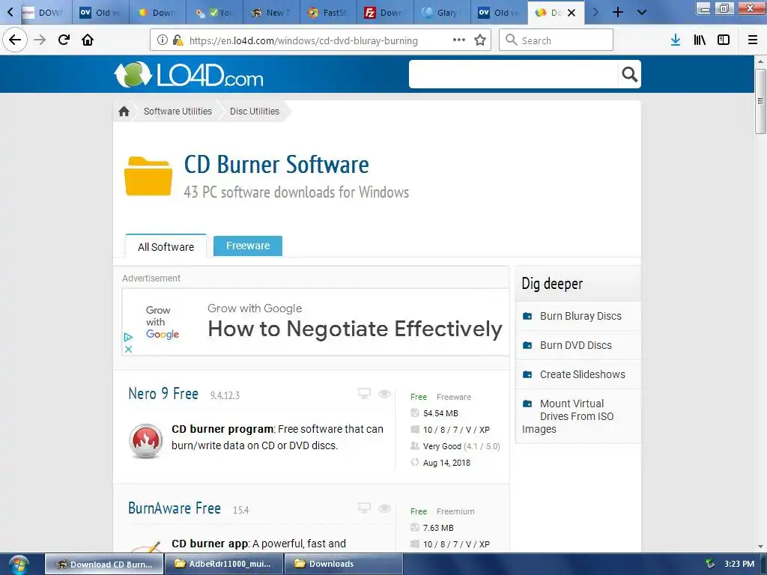Open the browser home page
This screenshot has width=767, height=575.
[88, 40]
